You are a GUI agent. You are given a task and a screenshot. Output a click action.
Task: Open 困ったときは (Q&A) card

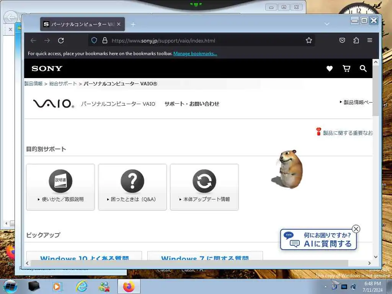tap(132, 187)
